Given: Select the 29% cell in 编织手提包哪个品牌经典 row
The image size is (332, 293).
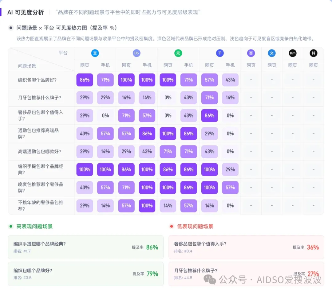Looking at the screenshot, I should click(x=230, y=170).
